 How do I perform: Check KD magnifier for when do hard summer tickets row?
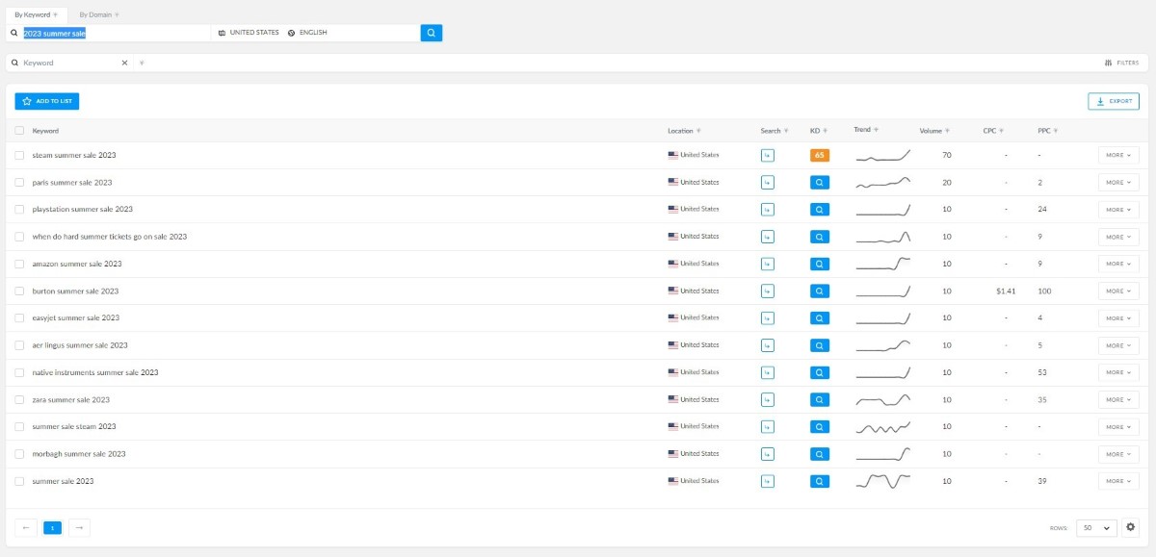820,237
